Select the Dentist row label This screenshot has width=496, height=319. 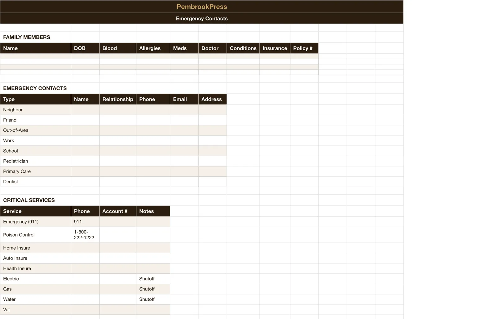click(x=36, y=181)
